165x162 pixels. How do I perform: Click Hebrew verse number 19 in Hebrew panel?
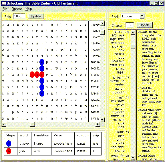(x=127, y=132)
